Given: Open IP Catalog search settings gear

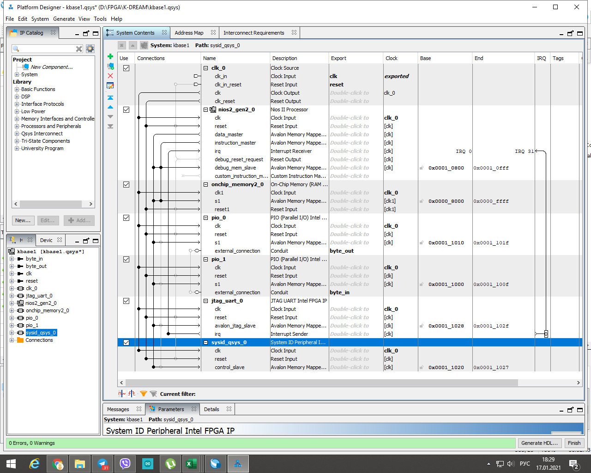Looking at the screenshot, I should pos(90,49).
